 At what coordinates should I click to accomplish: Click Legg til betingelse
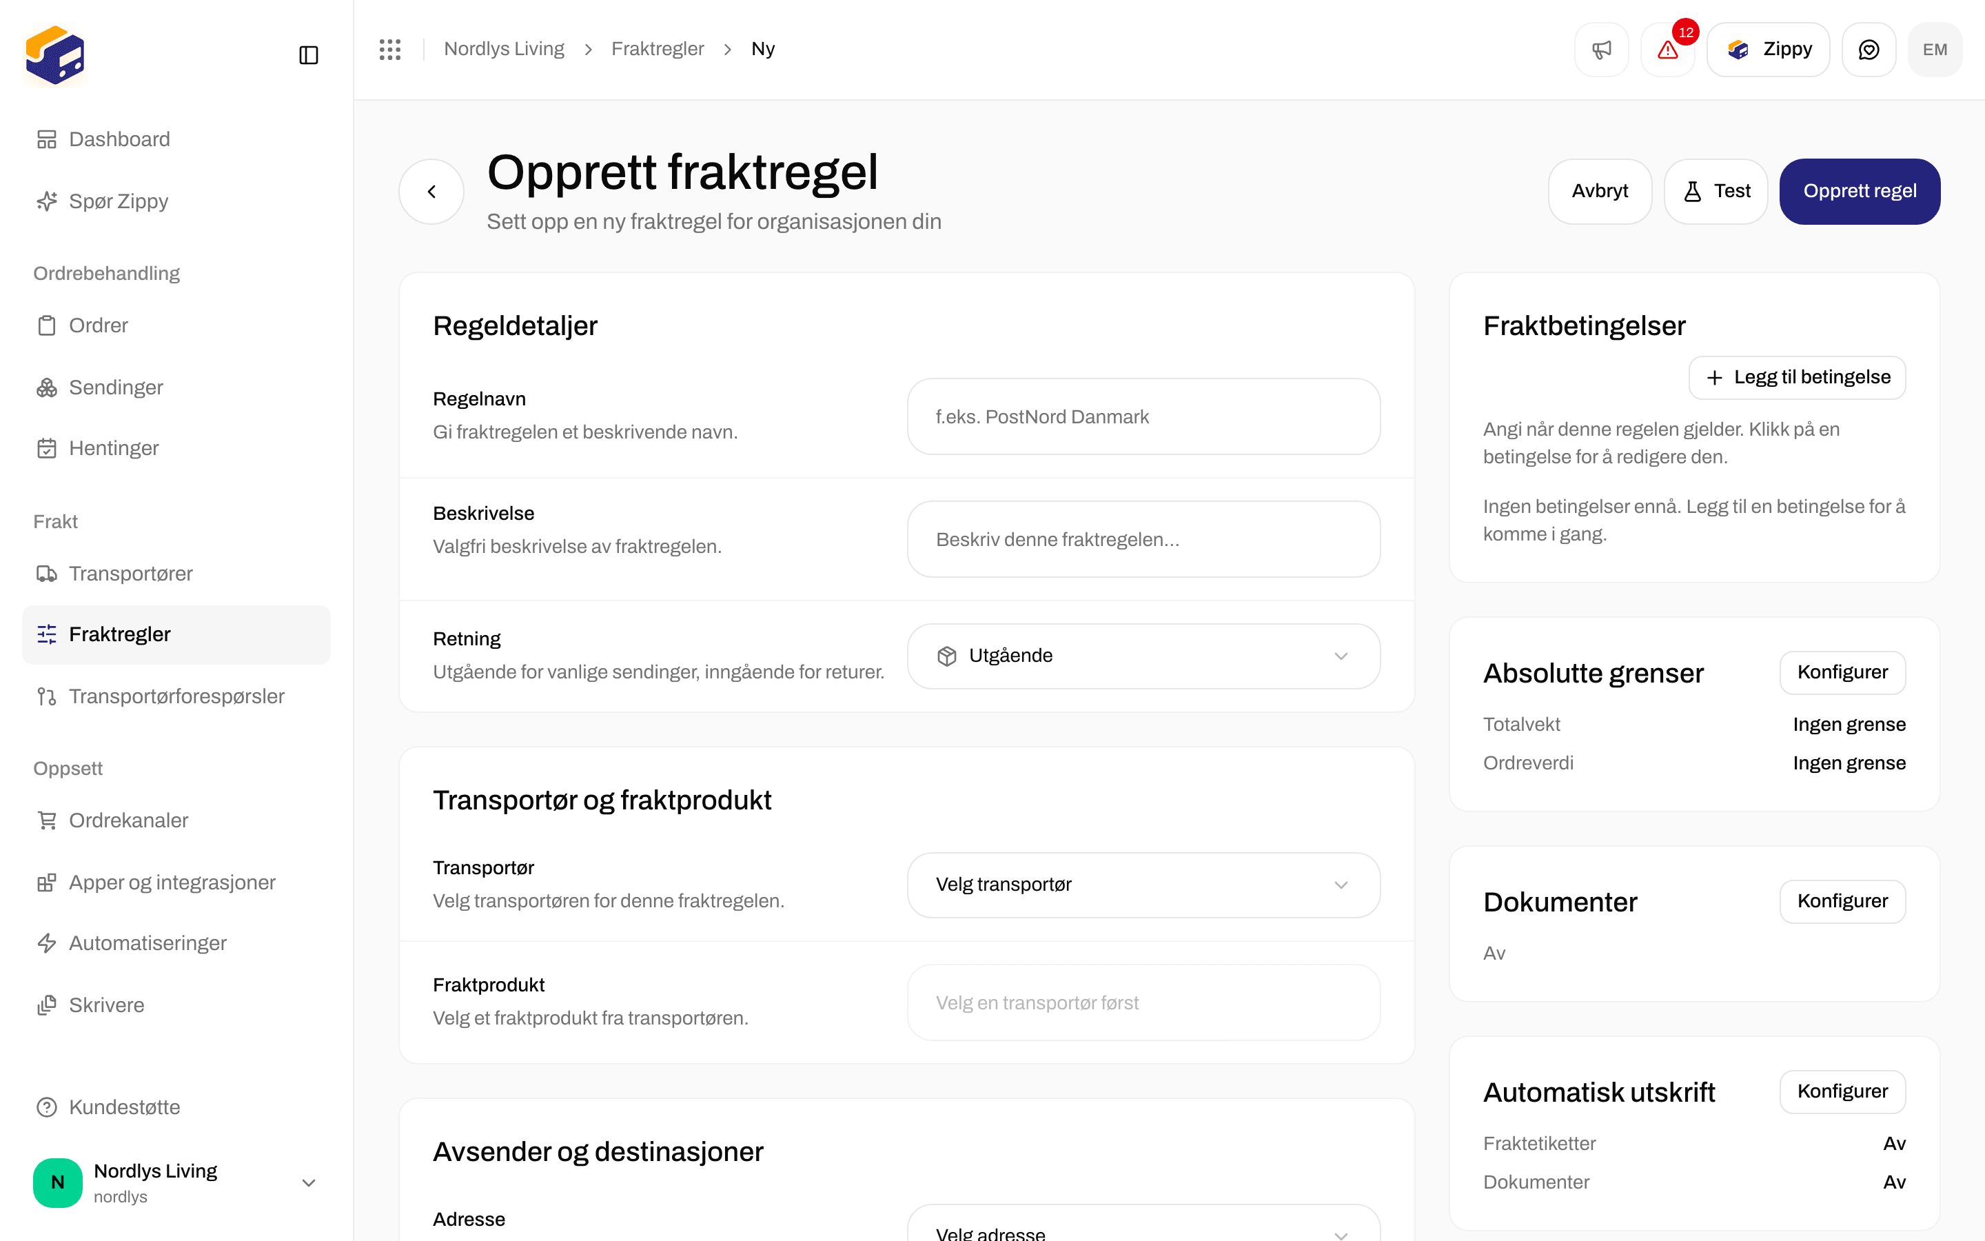[1797, 378]
